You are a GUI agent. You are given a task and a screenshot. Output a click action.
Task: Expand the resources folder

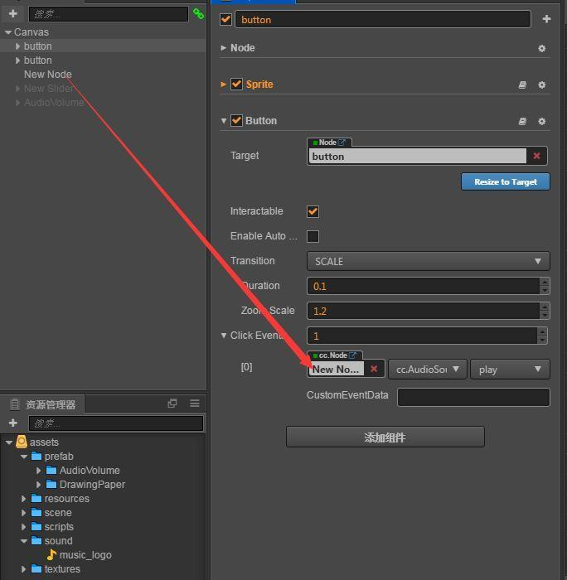click(x=23, y=499)
